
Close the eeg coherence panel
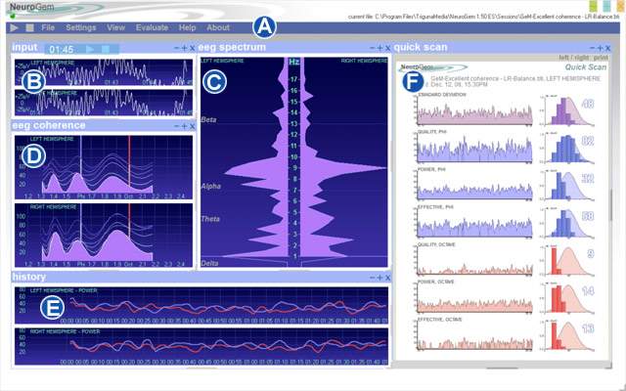coord(192,126)
